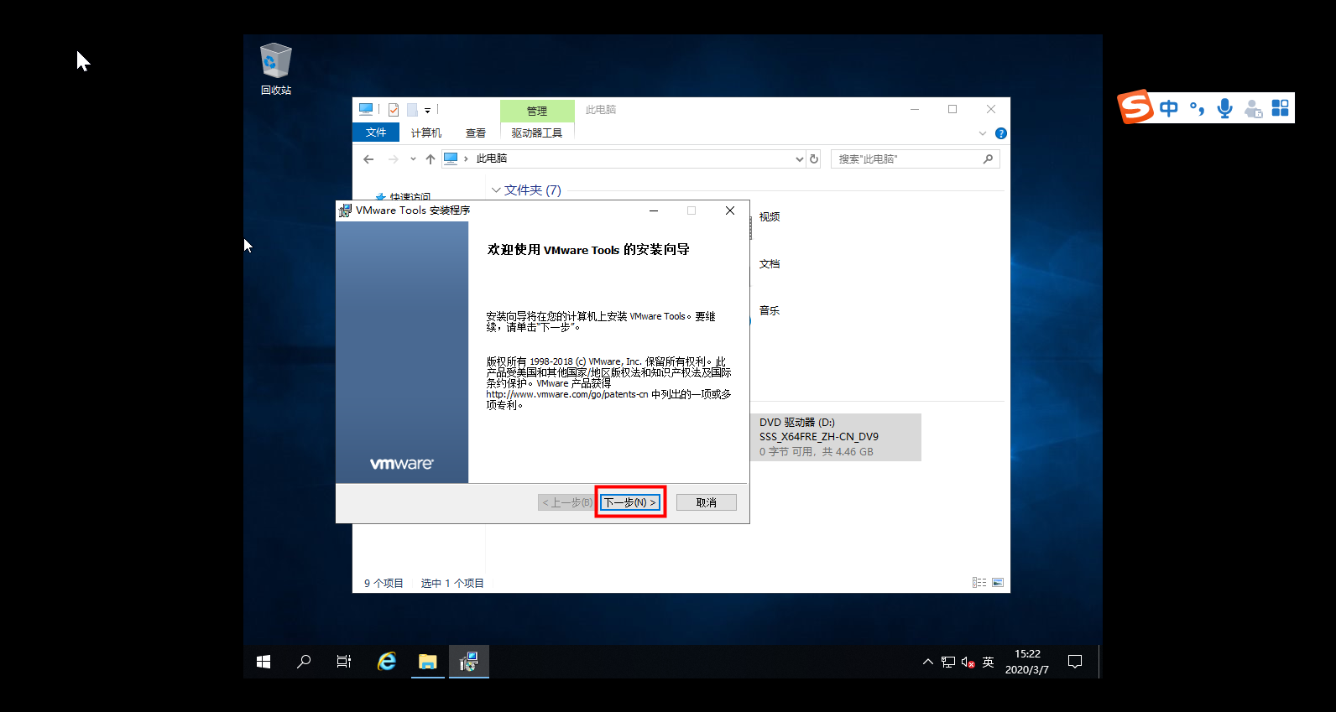Click the search magnifier icon in Explorer
Image resolution: width=1336 pixels, height=712 pixels.
pos(988,159)
